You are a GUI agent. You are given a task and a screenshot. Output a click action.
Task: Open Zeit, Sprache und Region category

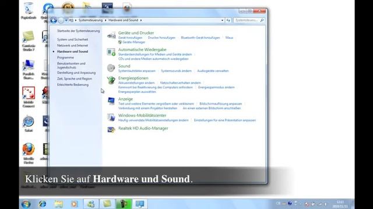pyautogui.click(x=74, y=79)
